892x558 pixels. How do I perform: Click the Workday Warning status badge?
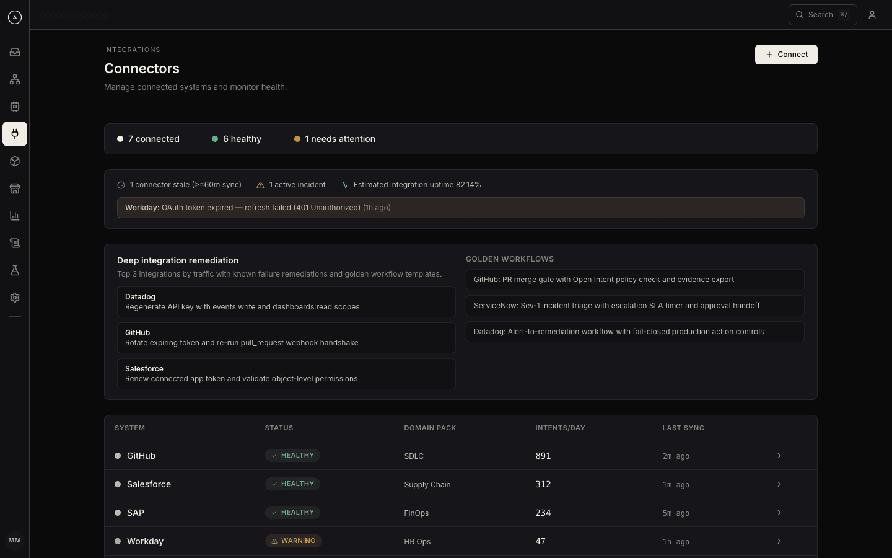point(294,541)
